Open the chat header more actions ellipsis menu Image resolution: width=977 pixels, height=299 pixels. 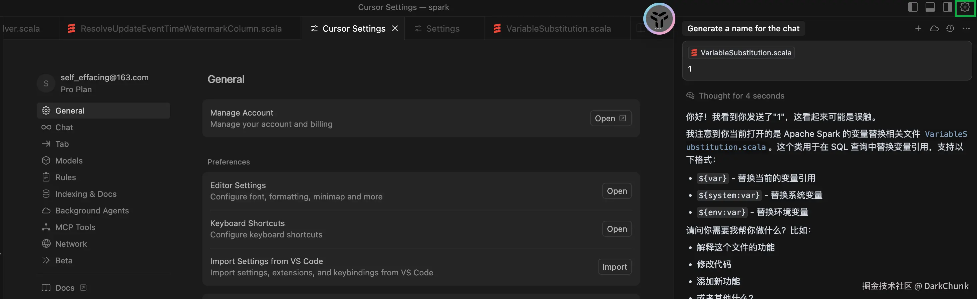pyautogui.click(x=966, y=28)
